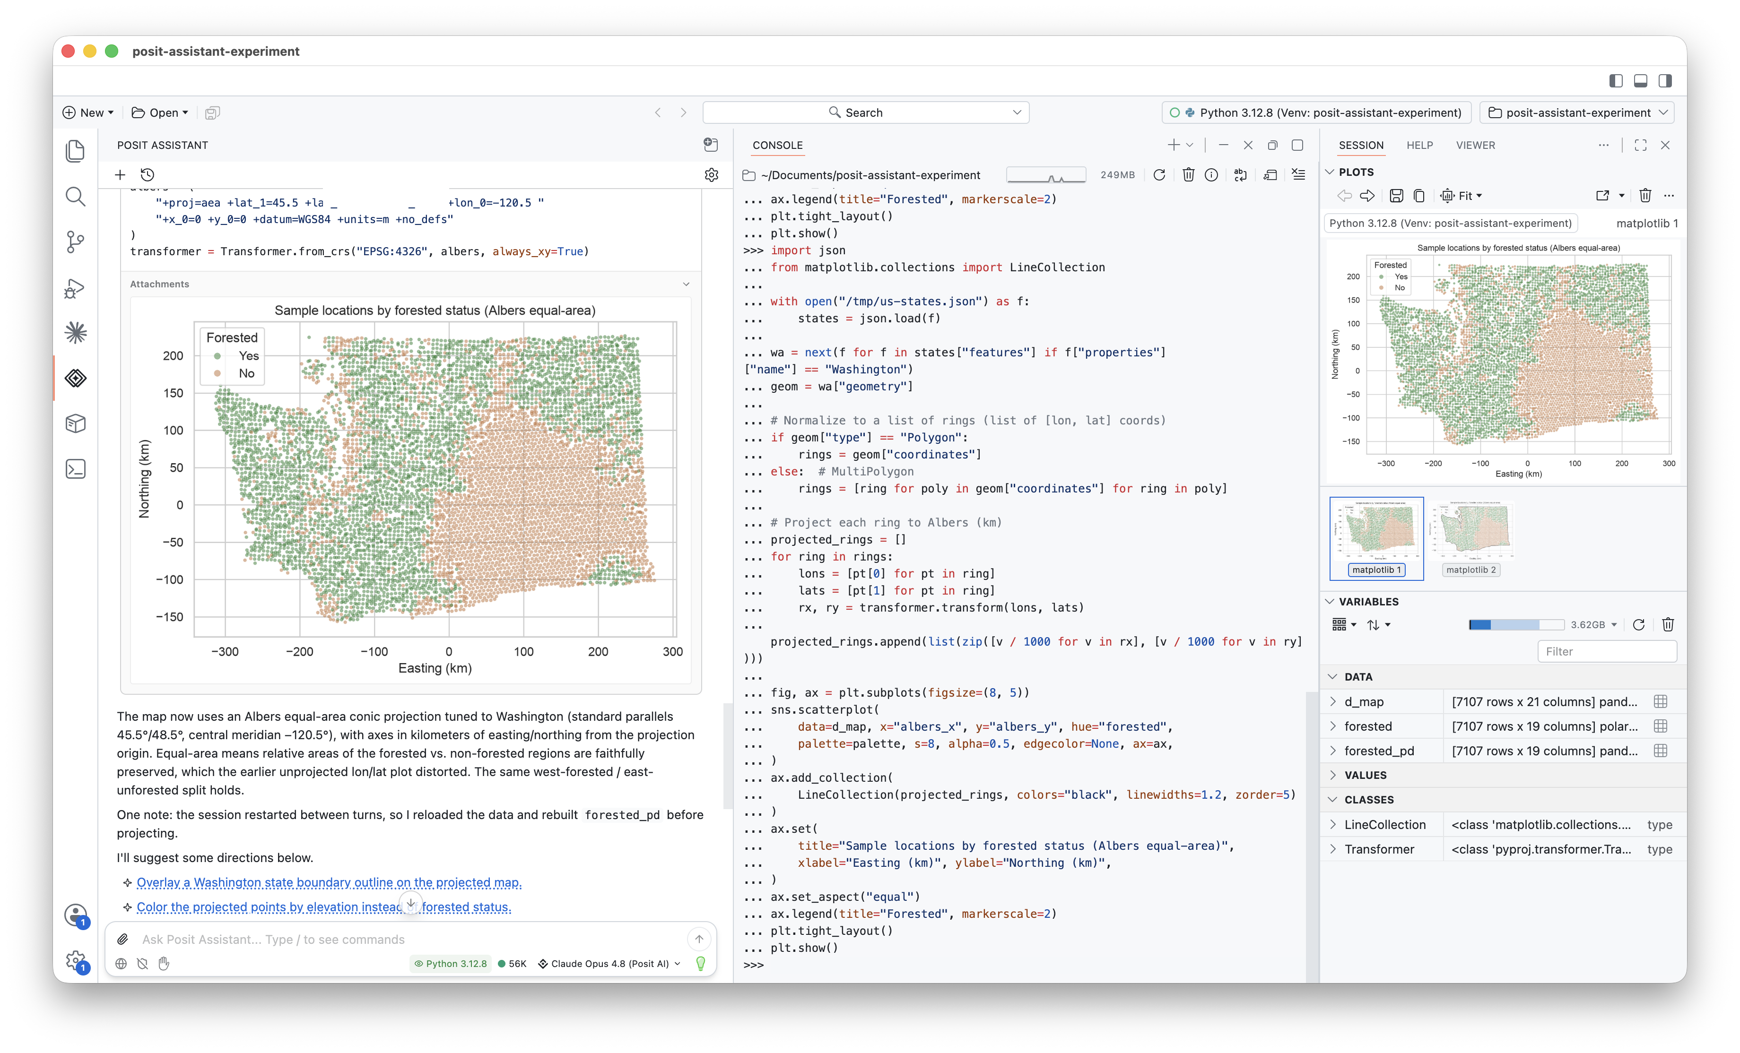Switch to the Viewer tab
This screenshot has width=1740, height=1053.
[1475, 145]
